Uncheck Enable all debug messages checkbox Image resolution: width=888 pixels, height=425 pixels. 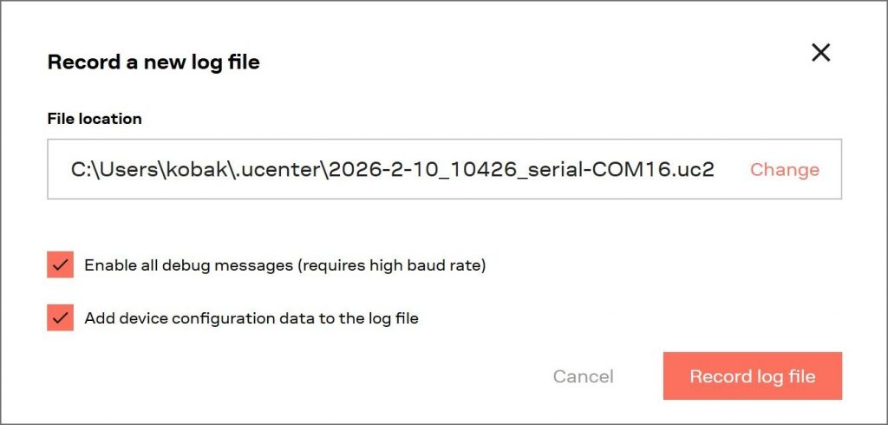(x=60, y=265)
